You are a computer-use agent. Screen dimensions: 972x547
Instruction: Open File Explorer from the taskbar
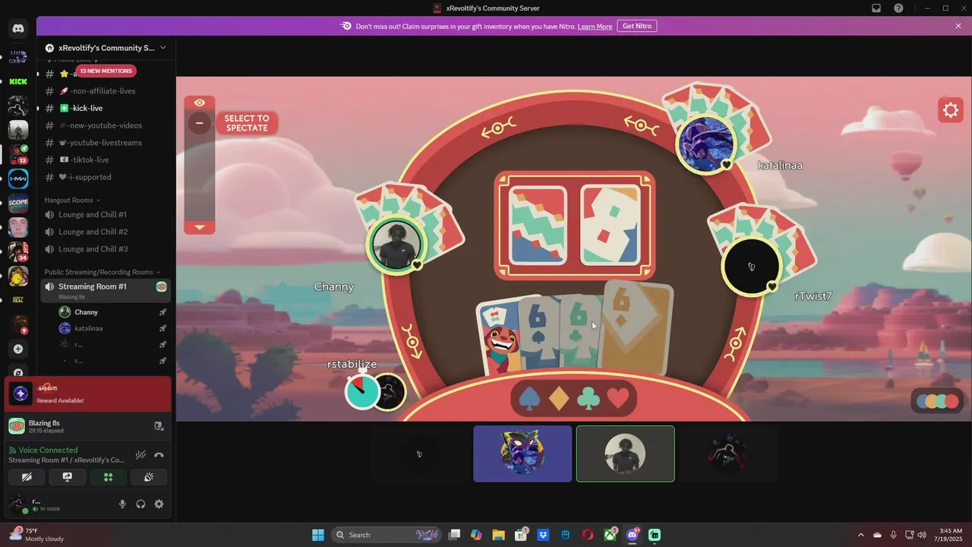pyautogui.click(x=498, y=535)
